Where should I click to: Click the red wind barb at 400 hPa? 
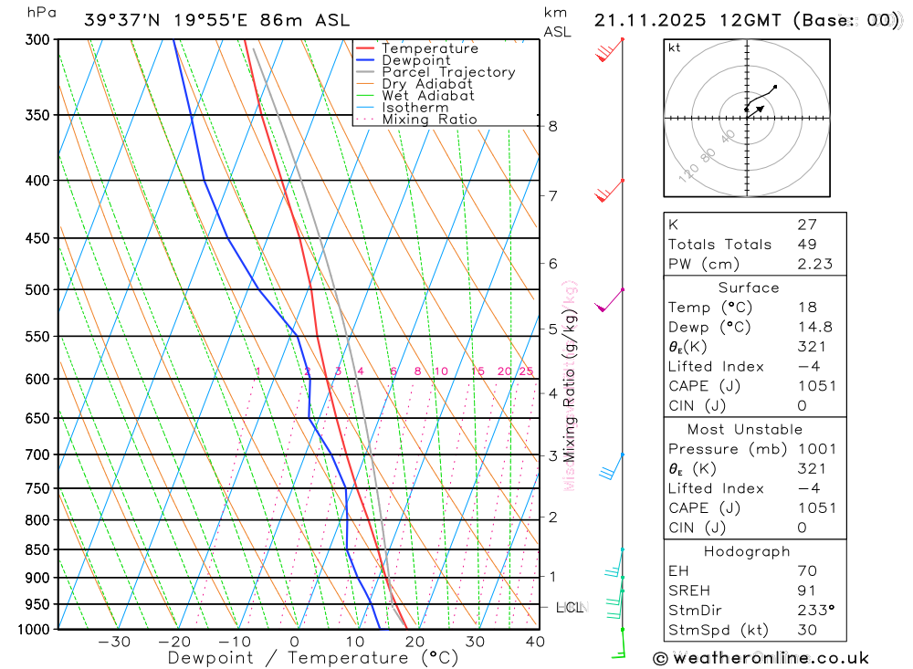(609, 191)
